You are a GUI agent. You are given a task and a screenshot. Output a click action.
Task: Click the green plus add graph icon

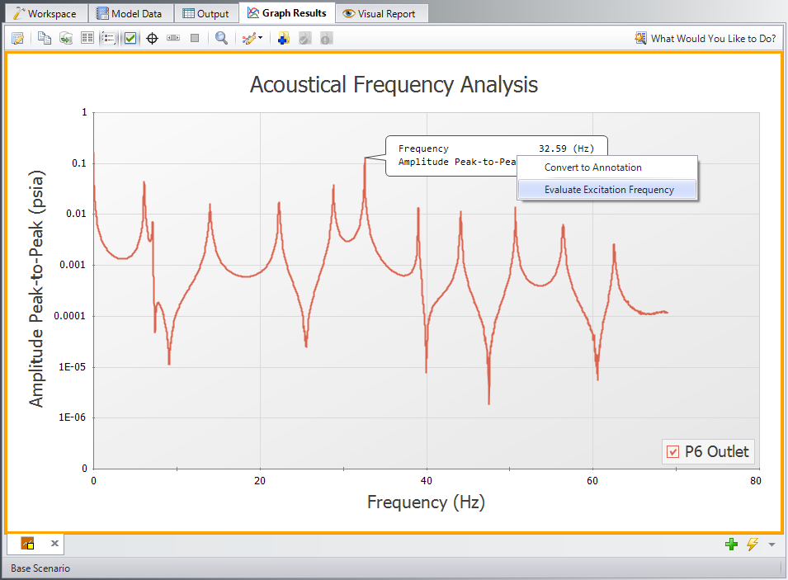[731, 544]
